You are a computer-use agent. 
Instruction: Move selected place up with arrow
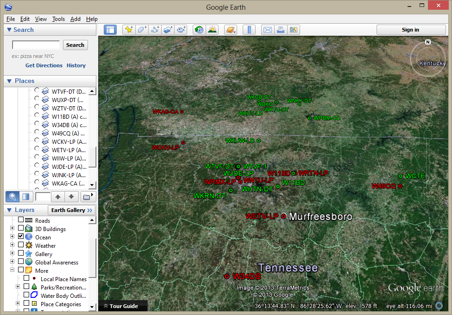(58, 197)
